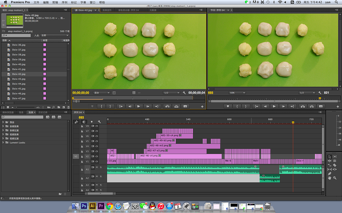Image resolution: width=342 pixels, height=213 pixels.
Task: Click Project panel thumbnail zoom slider
Action: click(x=25, y=107)
